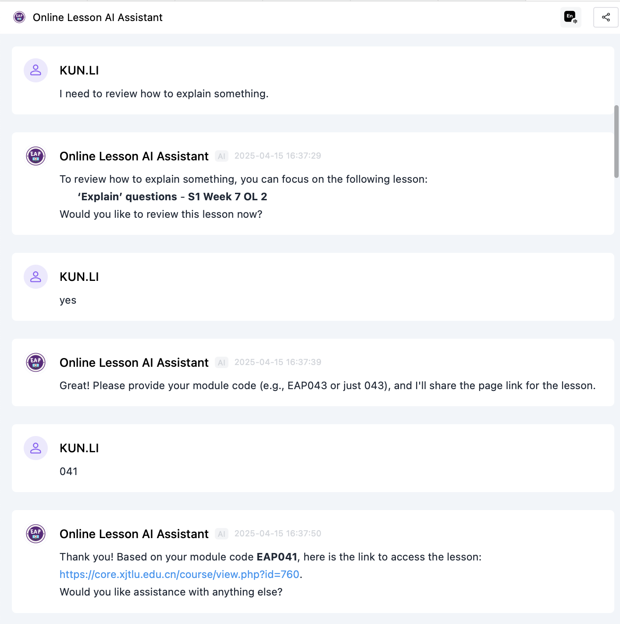Click the "I need to review" message text
The height and width of the screenshot is (624, 620).
pyautogui.click(x=164, y=94)
